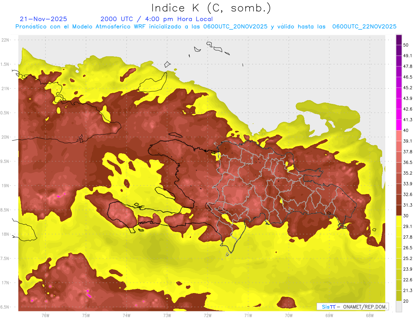
Task: Click the legend value '21.3'
Action: coord(407,291)
